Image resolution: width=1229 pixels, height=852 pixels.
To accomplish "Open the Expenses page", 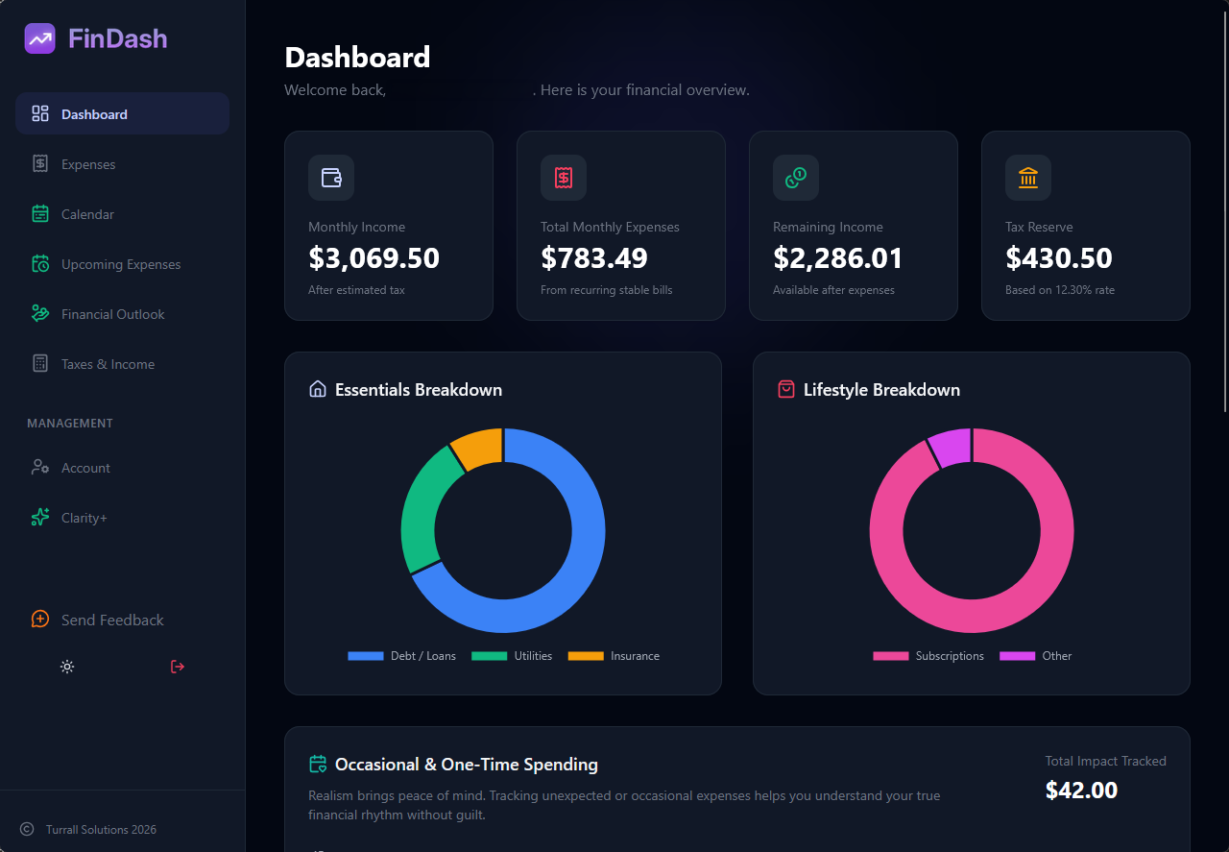I will [x=122, y=163].
